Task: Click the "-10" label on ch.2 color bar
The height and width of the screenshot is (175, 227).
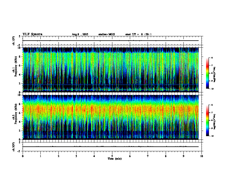Action: pyautogui.click(x=212, y=136)
